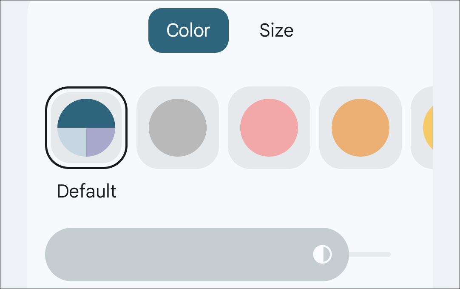Click the middle of the filled slider bar
This screenshot has height=289, width=460.
point(196,255)
